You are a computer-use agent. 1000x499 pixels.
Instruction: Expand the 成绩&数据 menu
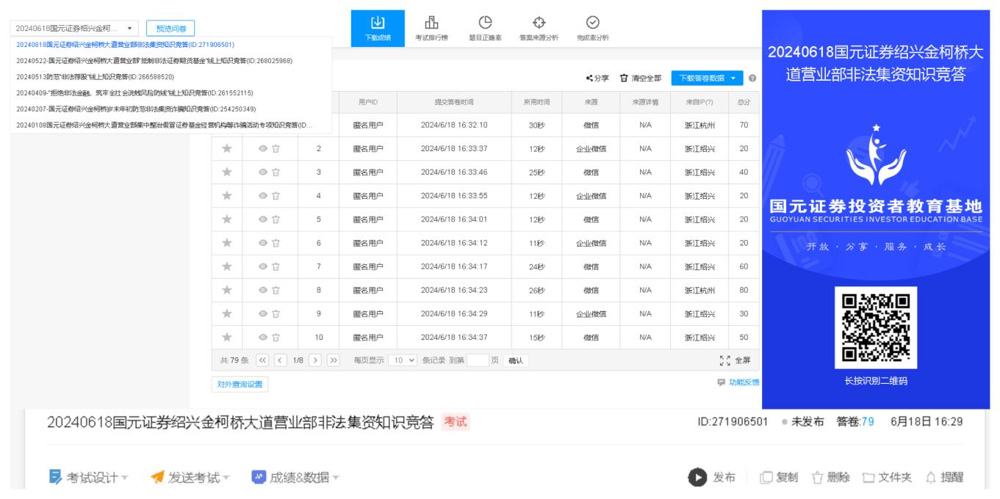[x=296, y=478]
